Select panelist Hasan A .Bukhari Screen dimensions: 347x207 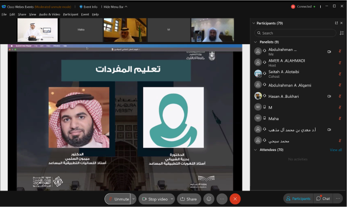298,96
